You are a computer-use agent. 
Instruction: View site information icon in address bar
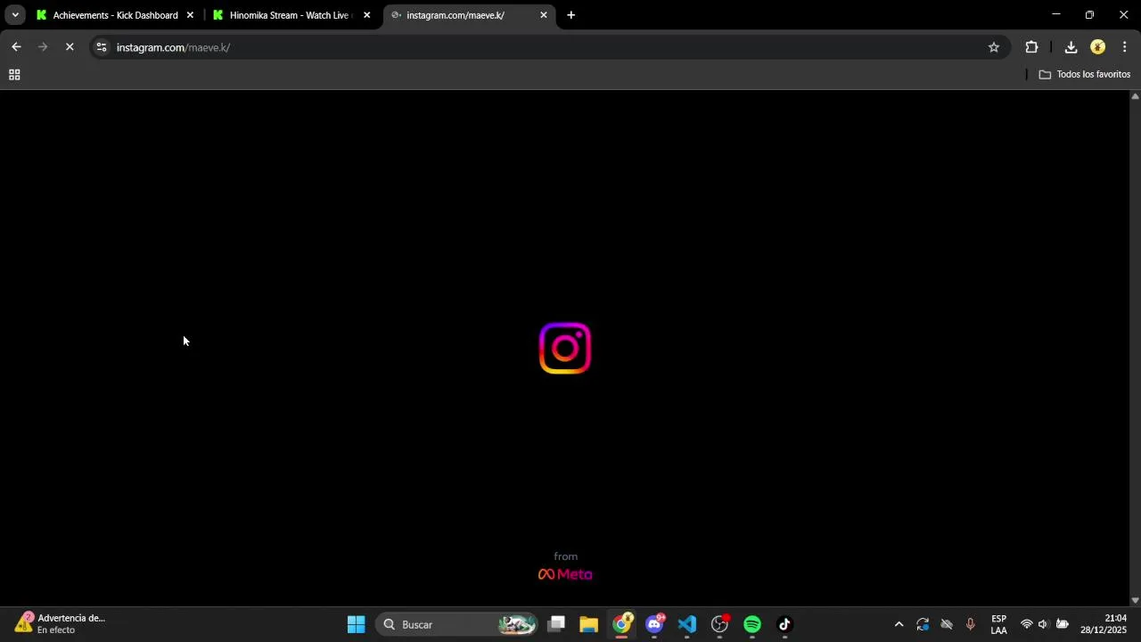[102, 47]
